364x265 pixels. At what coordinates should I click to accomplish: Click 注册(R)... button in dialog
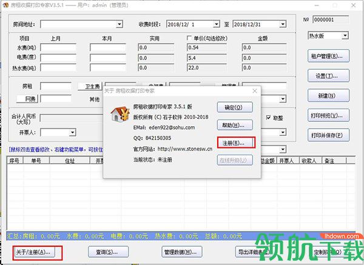(235, 143)
